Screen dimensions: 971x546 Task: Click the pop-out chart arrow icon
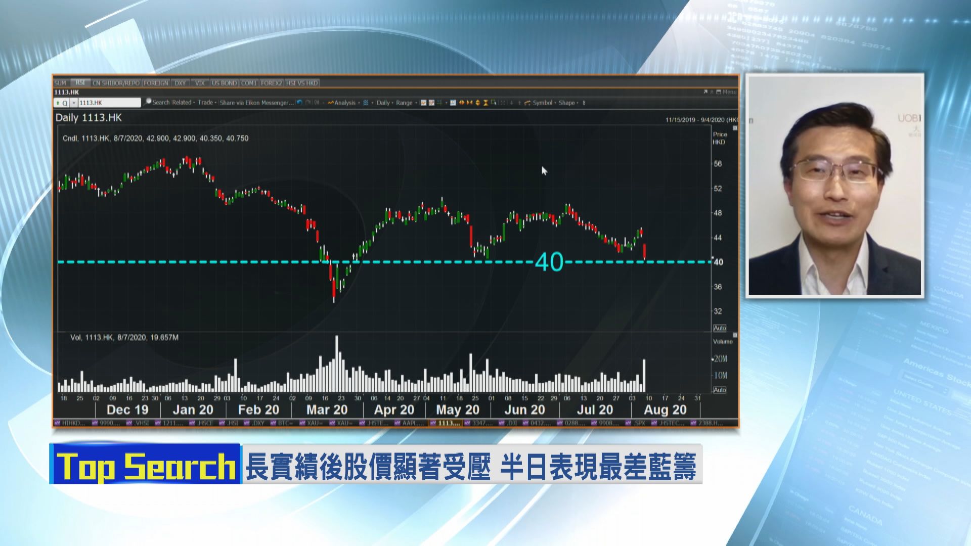[x=705, y=92]
